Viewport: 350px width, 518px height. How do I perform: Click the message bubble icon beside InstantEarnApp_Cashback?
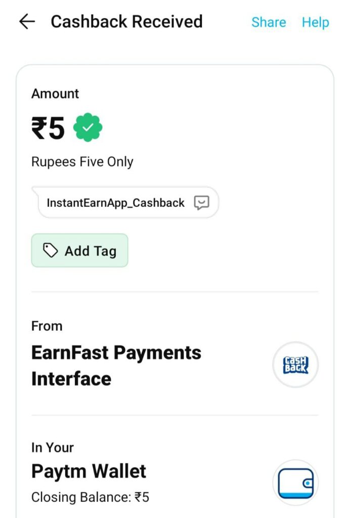pos(201,202)
